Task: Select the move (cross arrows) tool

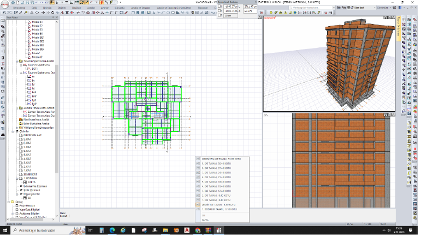Action: point(43,13)
